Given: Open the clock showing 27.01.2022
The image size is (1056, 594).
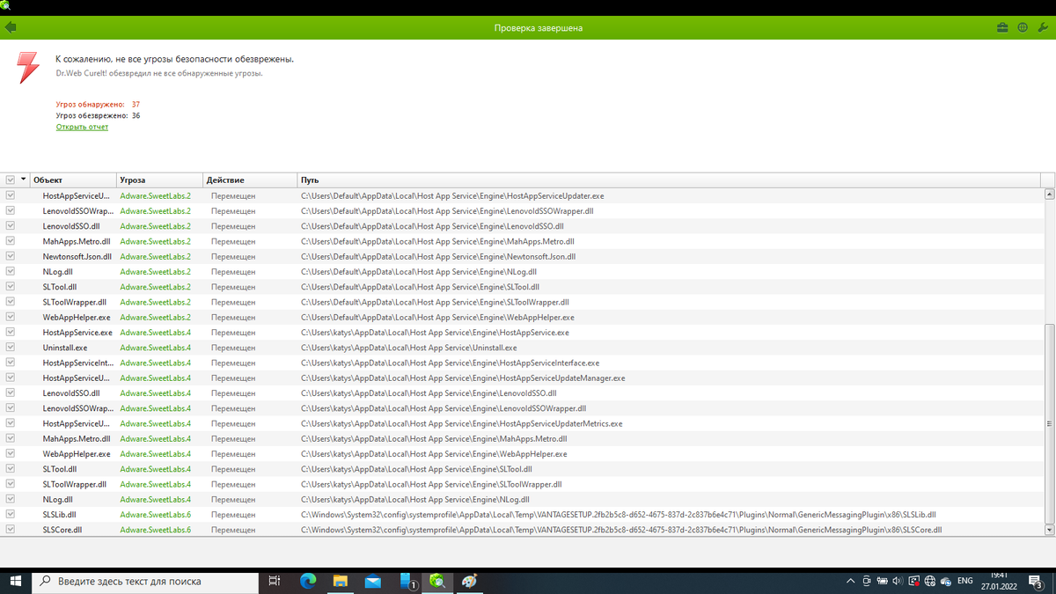Looking at the screenshot, I should (1000, 581).
